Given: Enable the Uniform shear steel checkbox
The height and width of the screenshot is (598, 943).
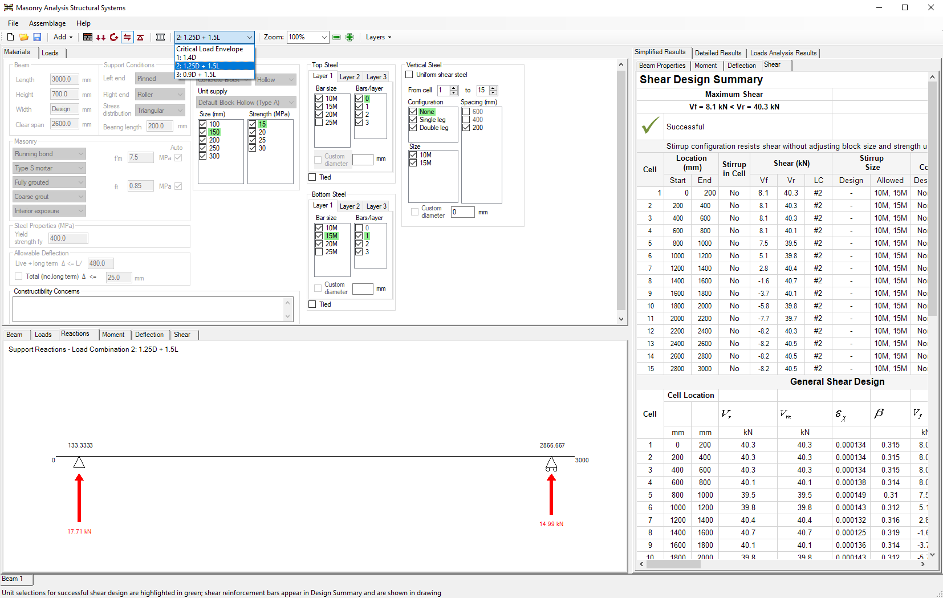Looking at the screenshot, I should [409, 75].
